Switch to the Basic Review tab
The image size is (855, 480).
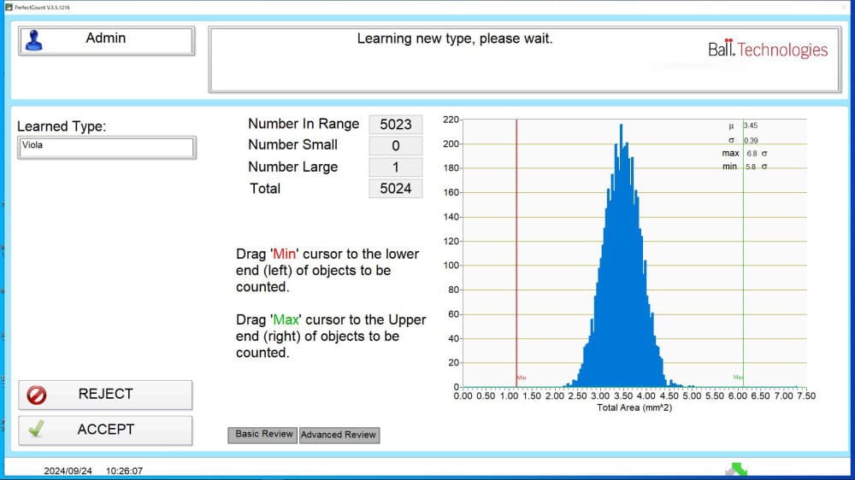click(264, 435)
